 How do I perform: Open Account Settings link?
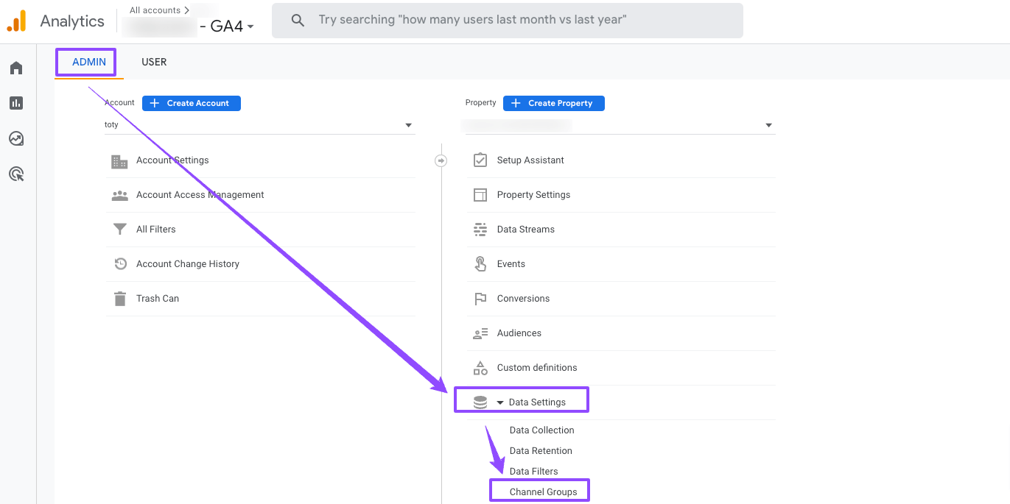(x=172, y=160)
